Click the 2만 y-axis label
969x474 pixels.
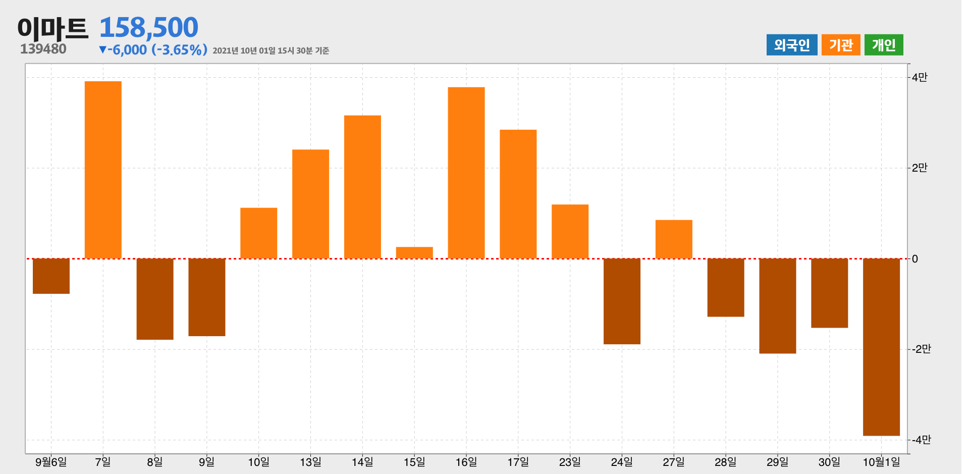click(x=920, y=168)
